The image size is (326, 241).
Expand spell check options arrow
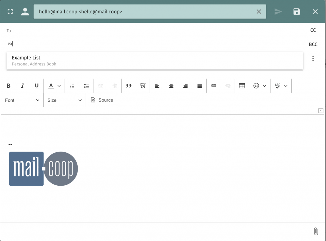(286, 86)
